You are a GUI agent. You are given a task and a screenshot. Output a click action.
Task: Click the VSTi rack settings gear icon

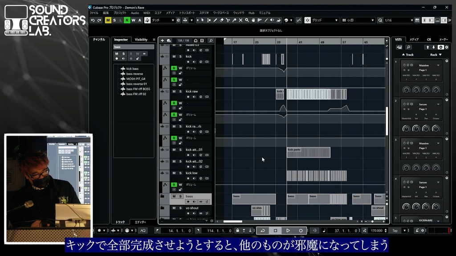coord(447,47)
